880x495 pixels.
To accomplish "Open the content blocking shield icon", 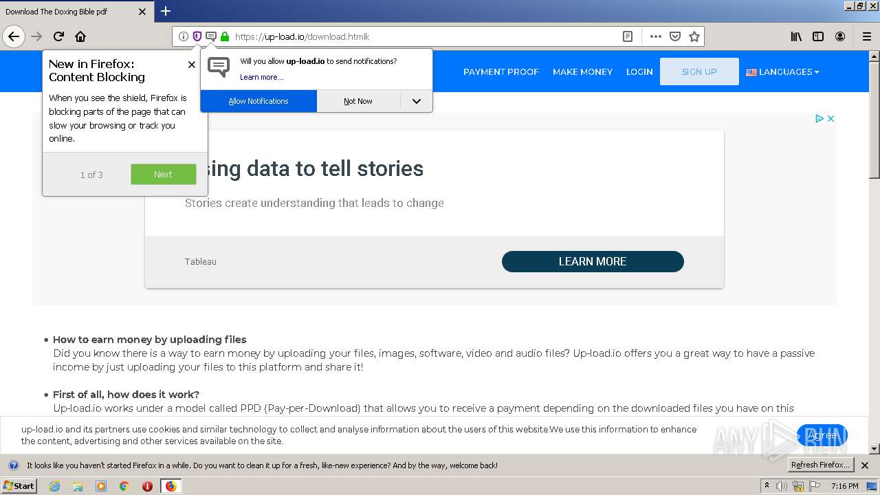I will point(197,36).
